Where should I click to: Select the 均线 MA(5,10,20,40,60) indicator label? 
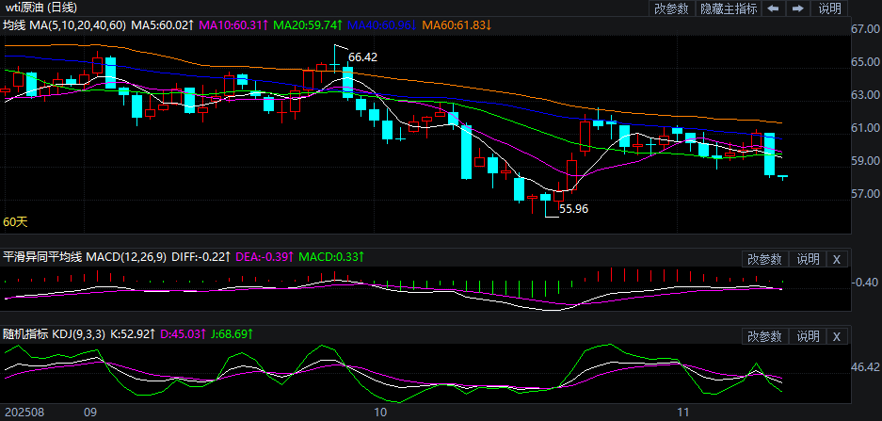pos(64,24)
